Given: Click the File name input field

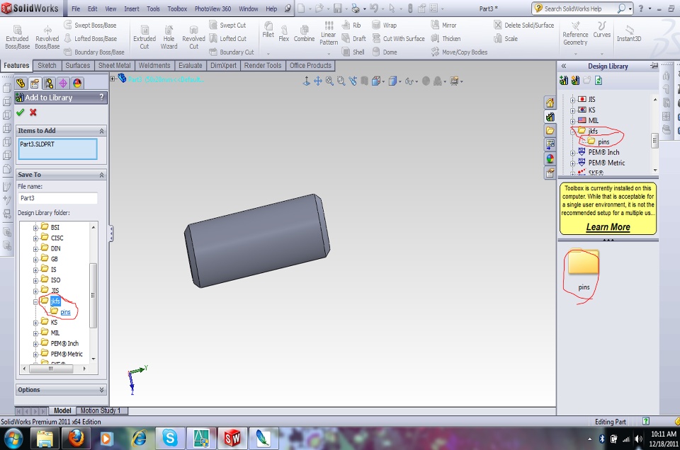Looking at the screenshot, I should [x=57, y=198].
